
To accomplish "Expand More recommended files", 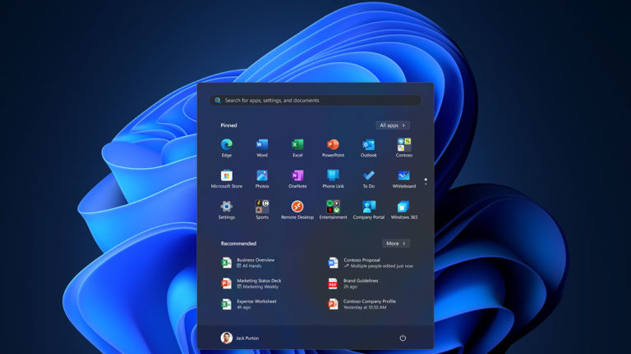I will (x=395, y=243).
